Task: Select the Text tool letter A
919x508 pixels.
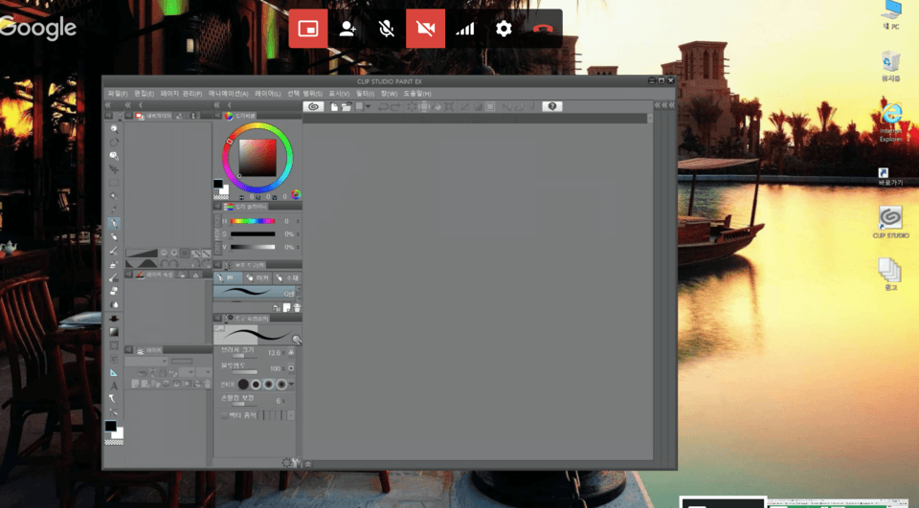Action: pyautogui.click(x=114, y=386)
